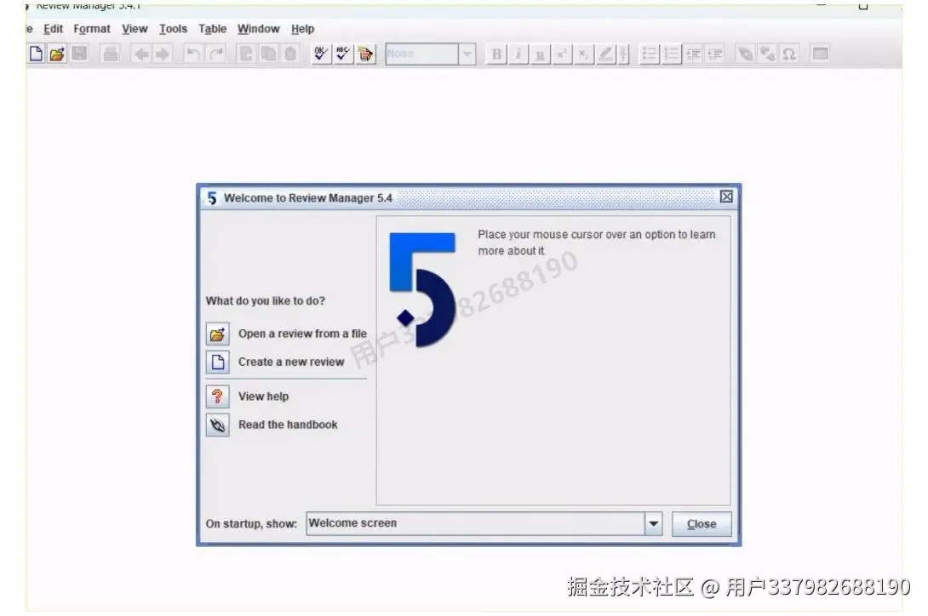928x616 pixels.
Task: Click the red question mark View help icon
Action: point(217,396)
